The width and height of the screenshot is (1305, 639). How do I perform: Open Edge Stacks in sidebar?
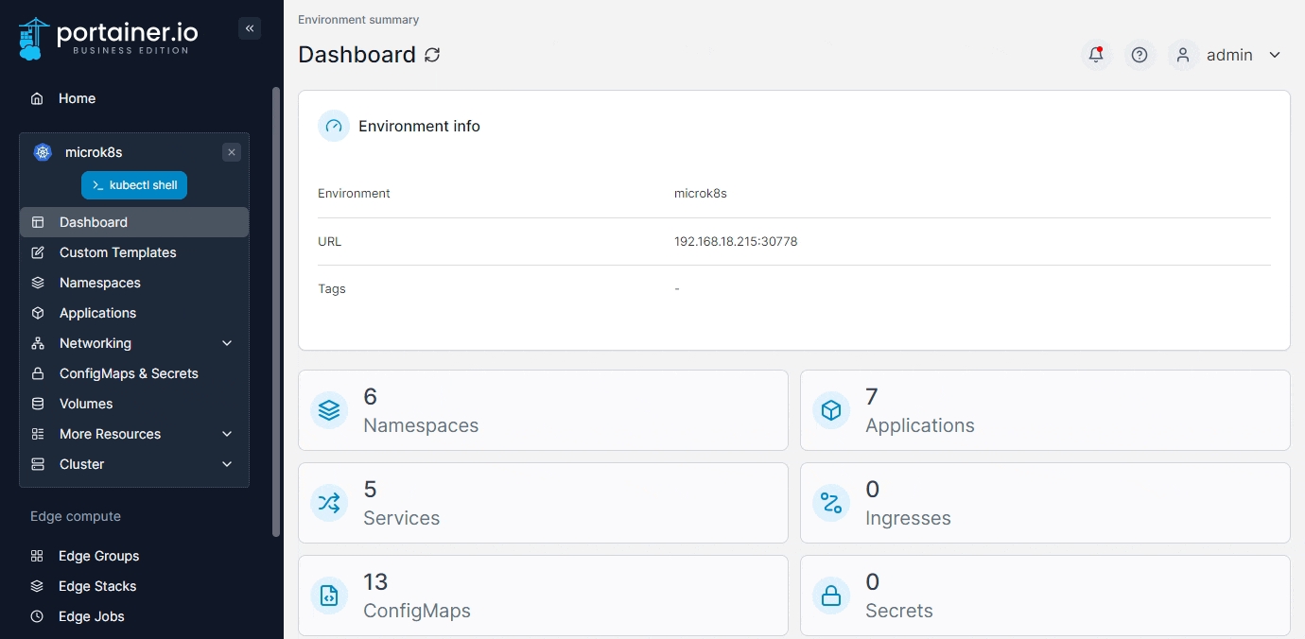pyautogui.click(x=97, y=586)
